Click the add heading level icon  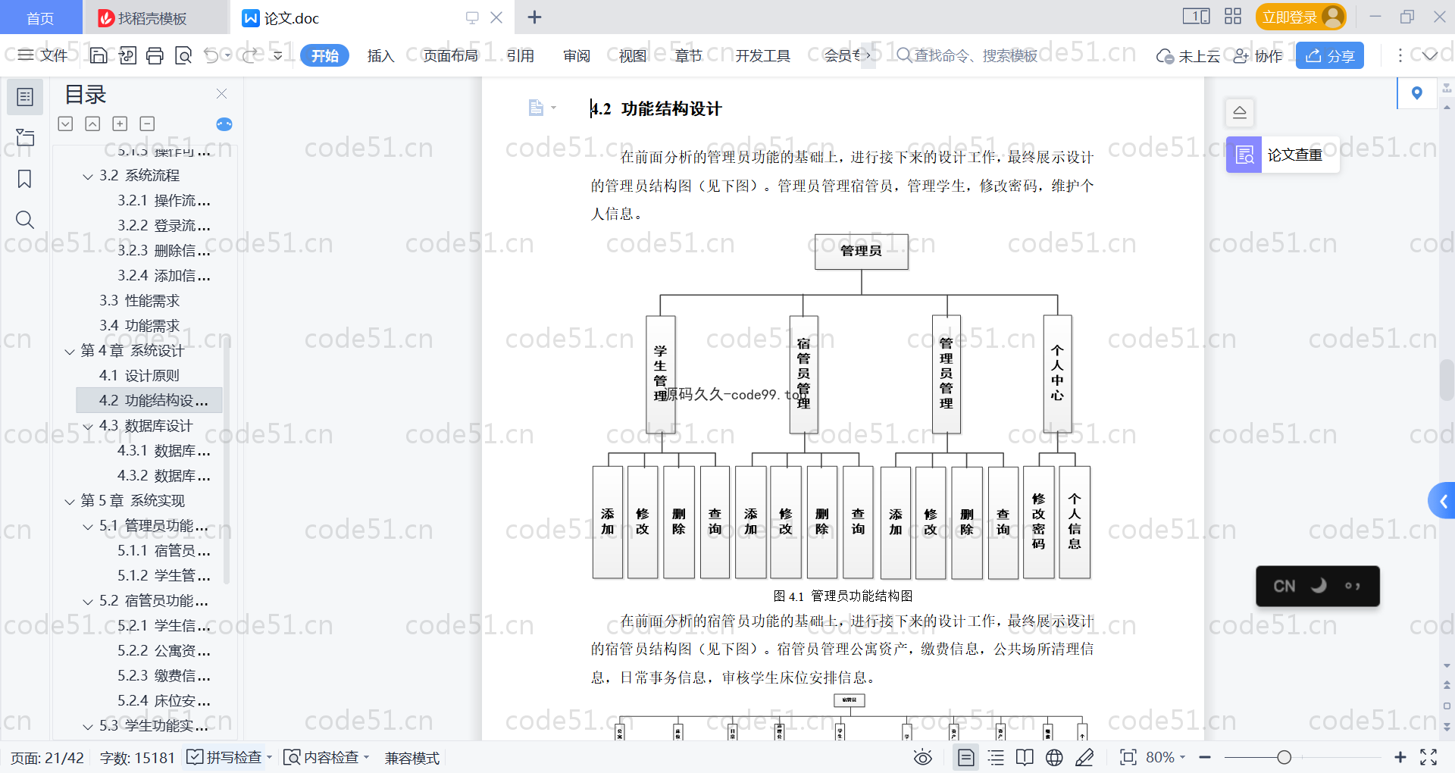pos(120,124)
